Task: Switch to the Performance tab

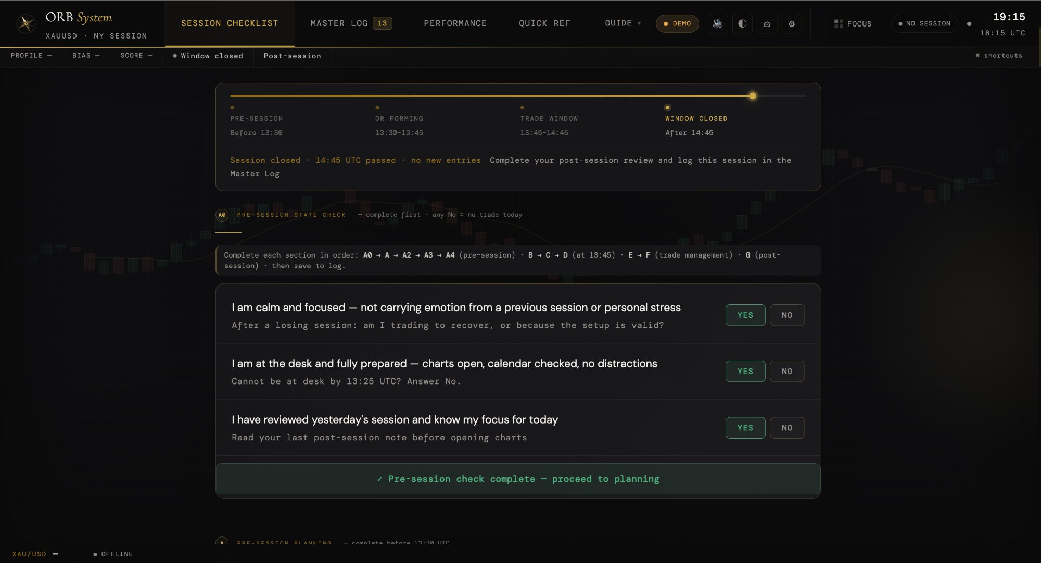Action: coord(455,23)
